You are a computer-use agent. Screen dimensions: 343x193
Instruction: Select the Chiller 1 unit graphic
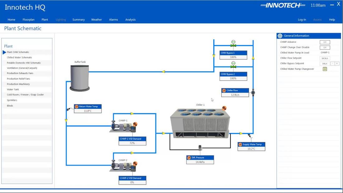(x=200, y=123)
